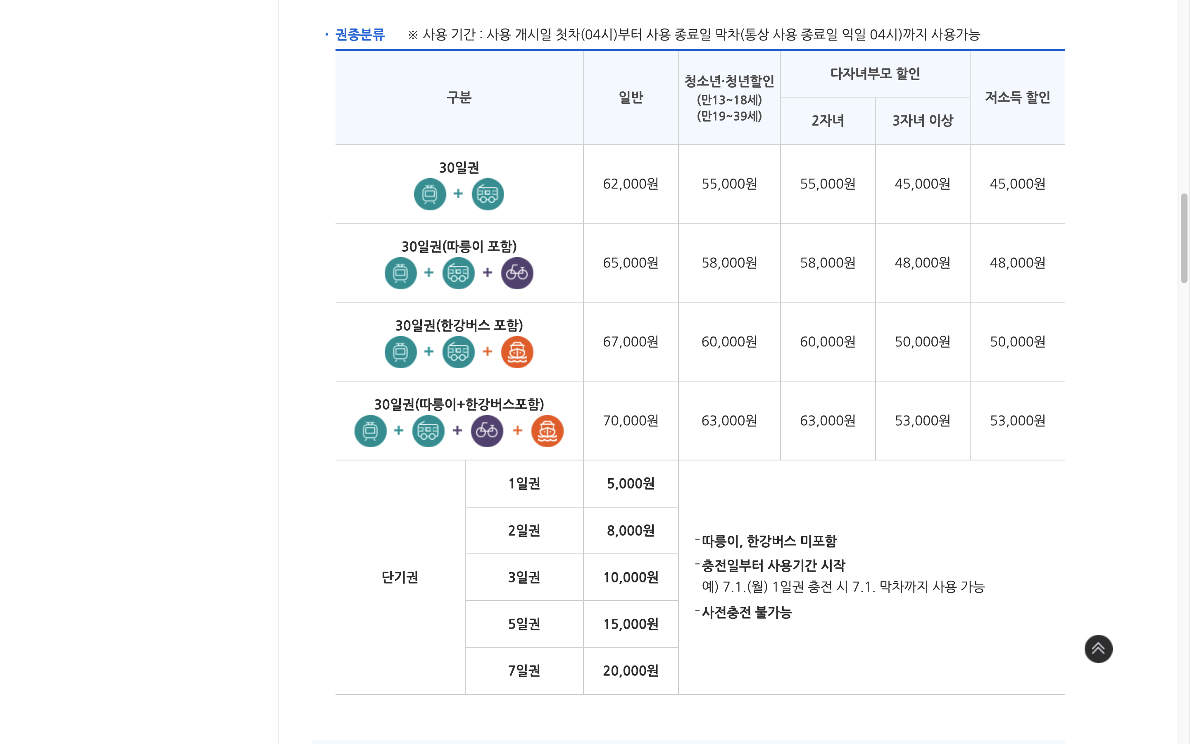Click the 저소득 할인 column header
1190x744 pixels.
(x=1017, y=98)
